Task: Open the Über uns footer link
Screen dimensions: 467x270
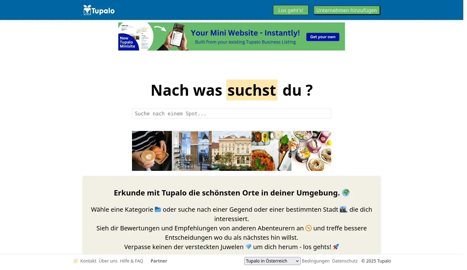Action: pos(108,261)
